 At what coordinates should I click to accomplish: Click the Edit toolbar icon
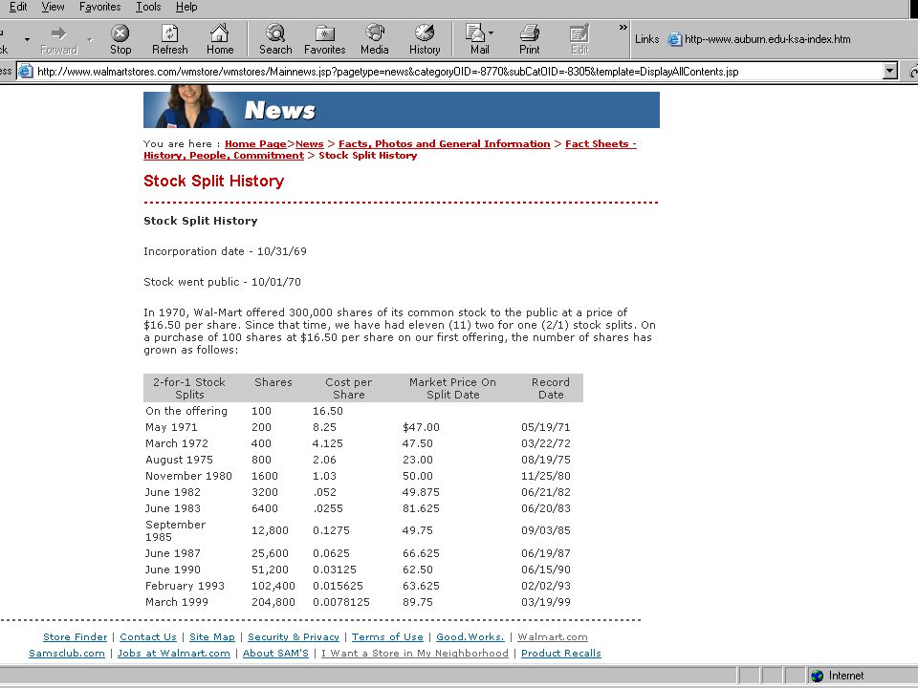click(579, 32)
